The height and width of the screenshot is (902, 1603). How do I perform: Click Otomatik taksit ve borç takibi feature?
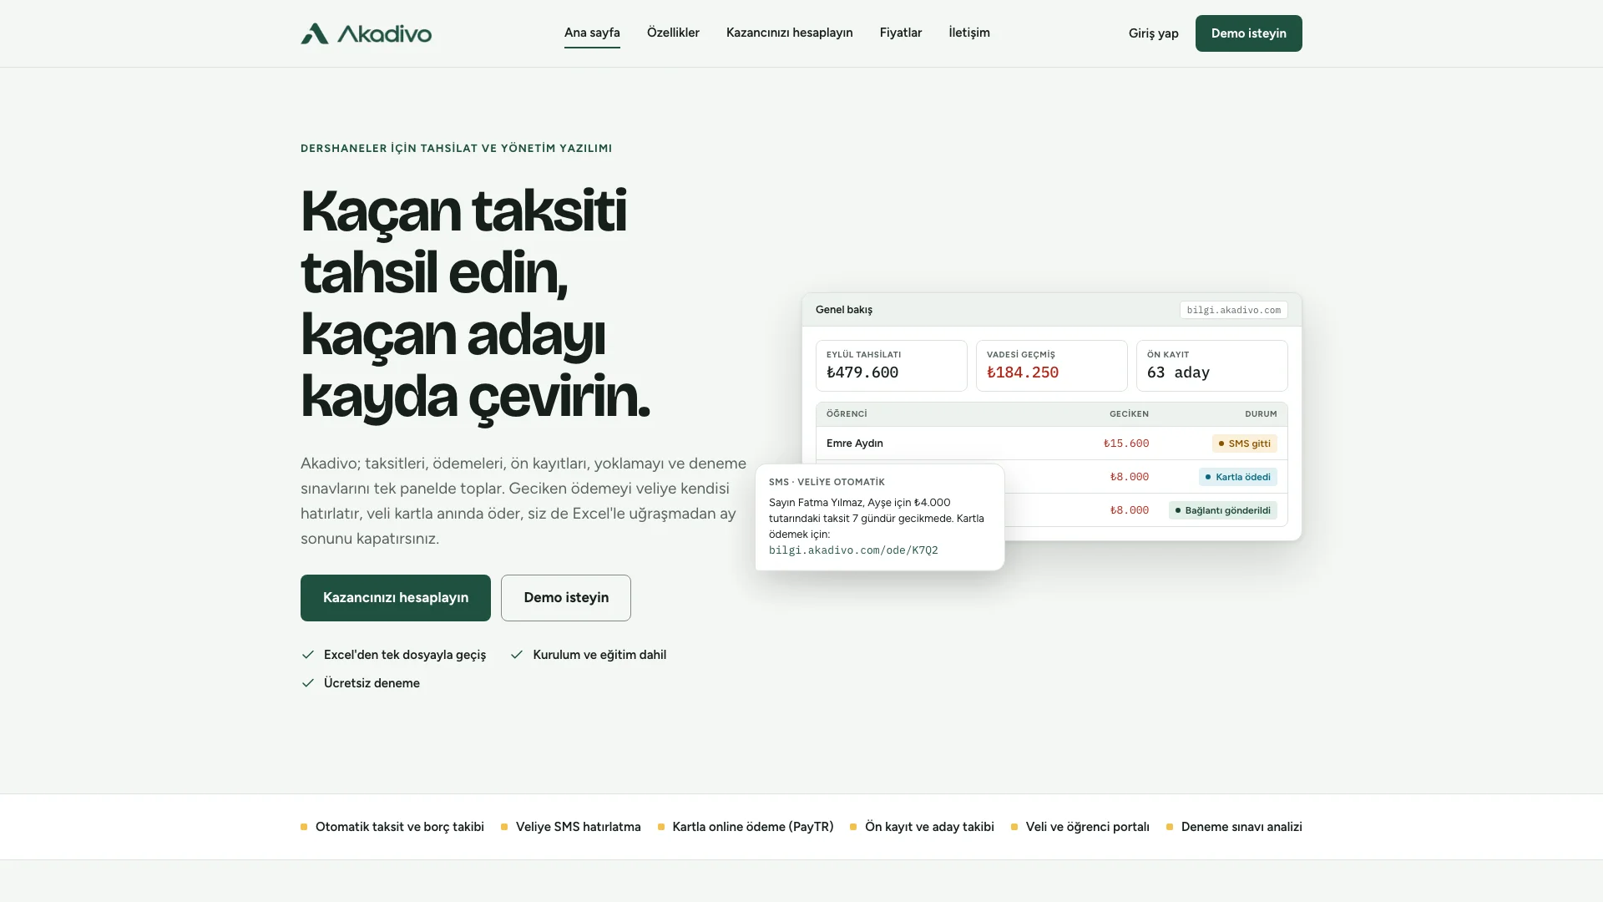[400, 827]
